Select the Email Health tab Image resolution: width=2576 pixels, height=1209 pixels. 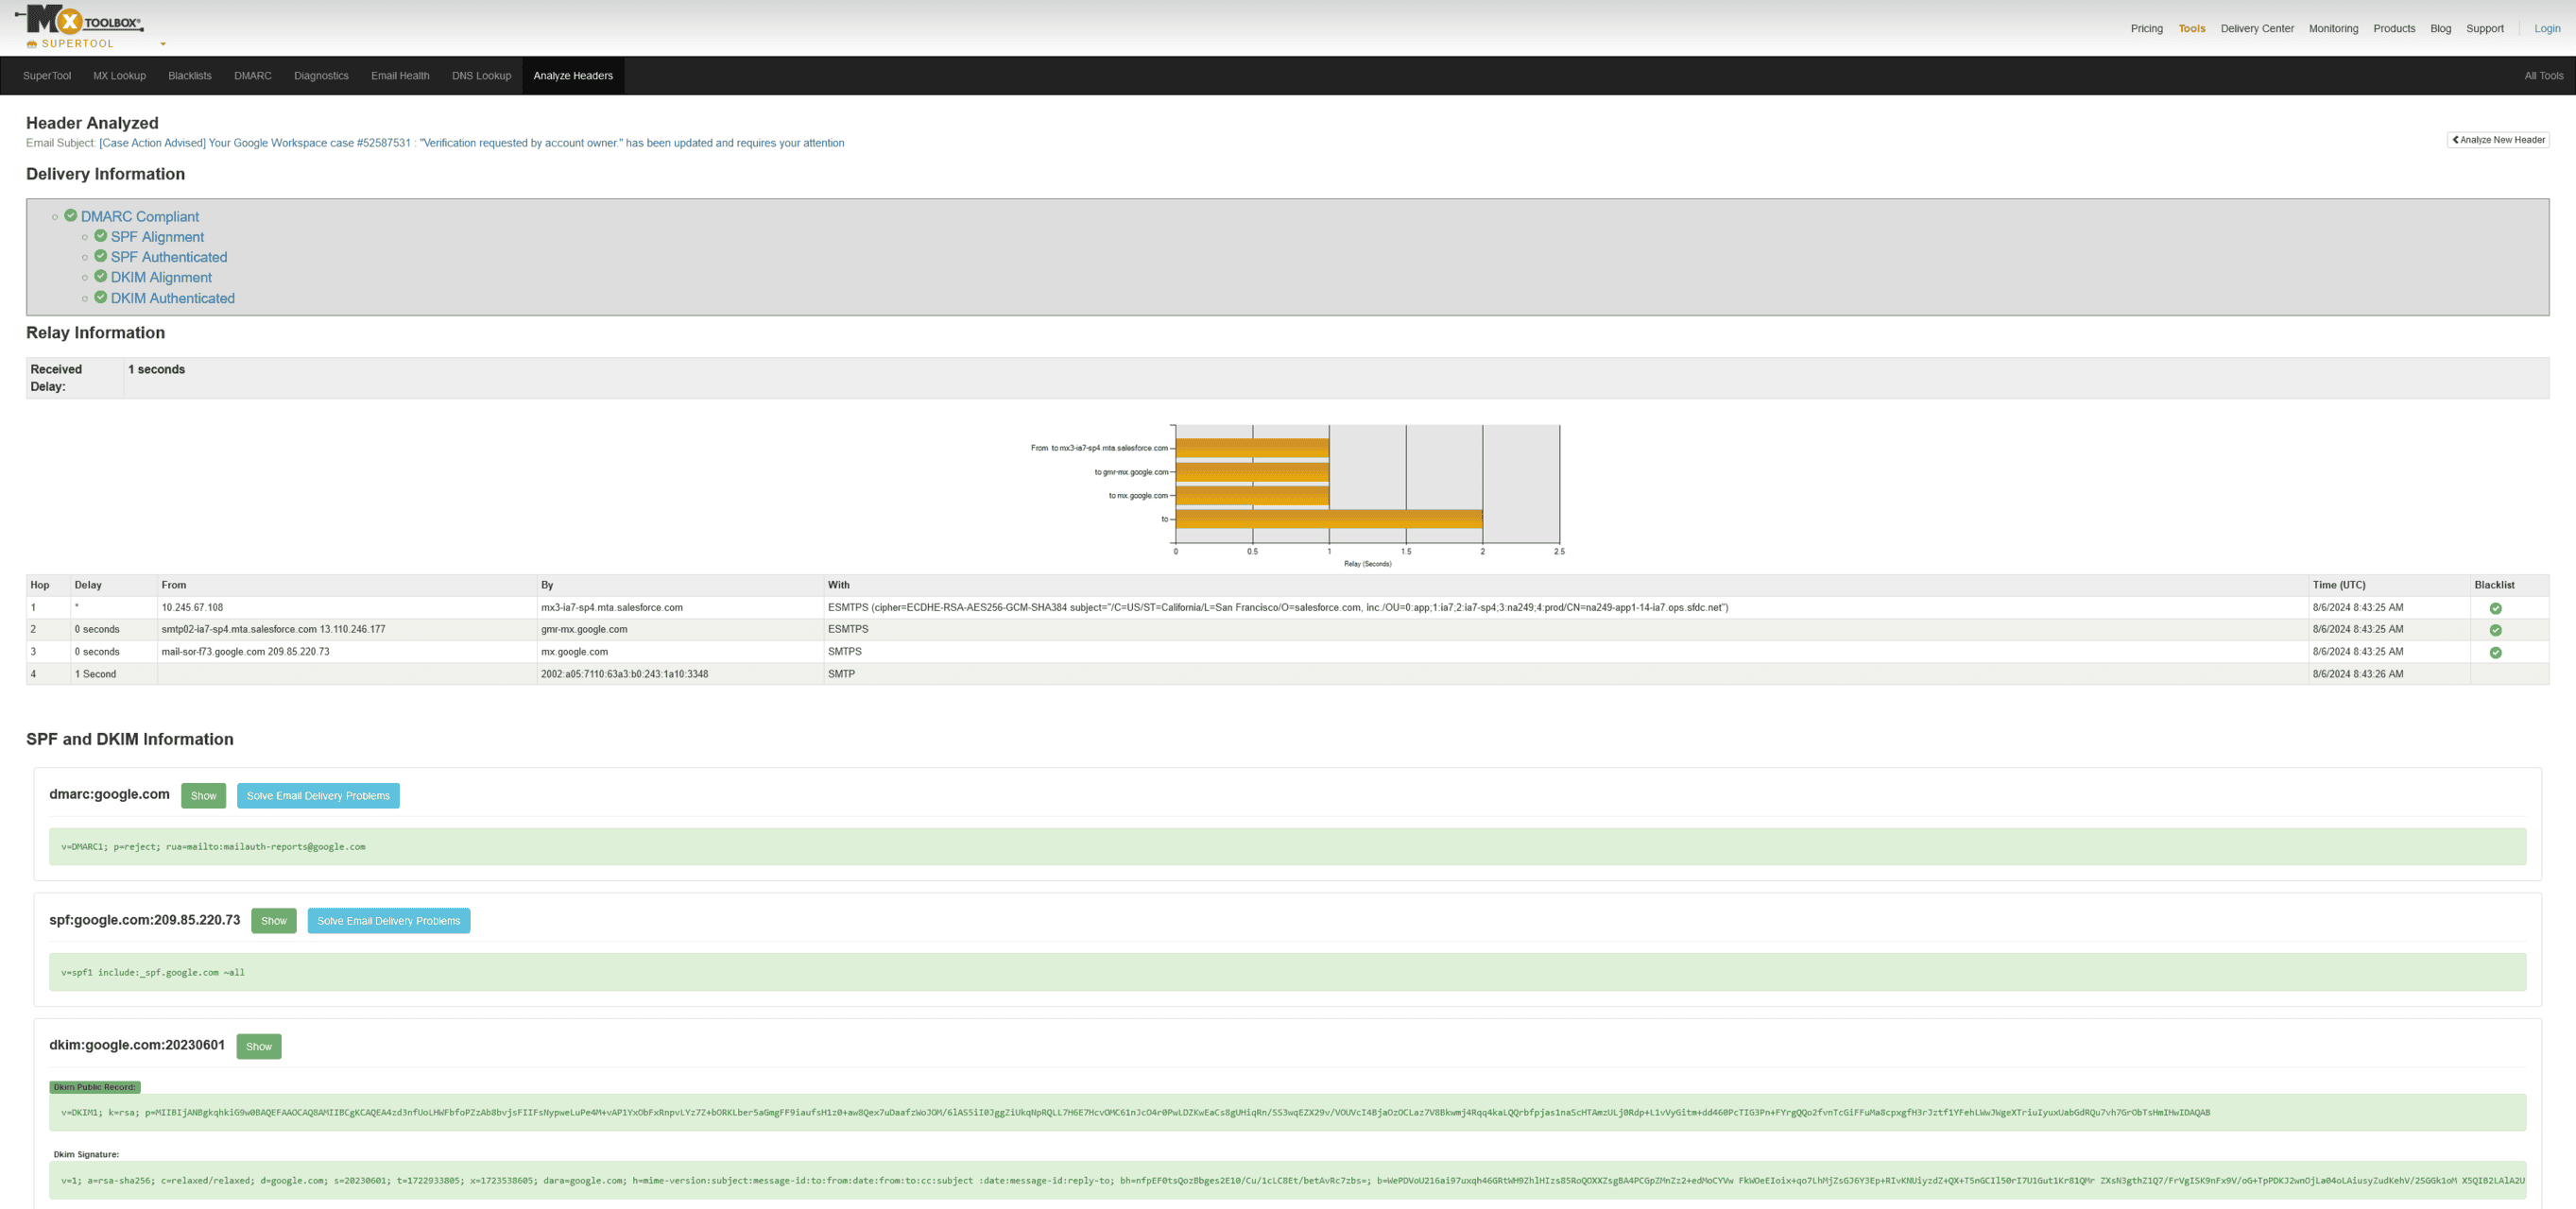[x=400, y=76]
